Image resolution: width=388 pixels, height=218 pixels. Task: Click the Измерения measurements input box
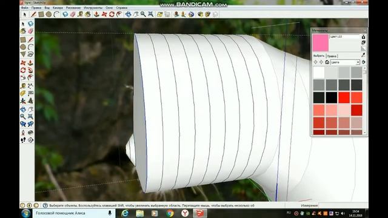343,205
